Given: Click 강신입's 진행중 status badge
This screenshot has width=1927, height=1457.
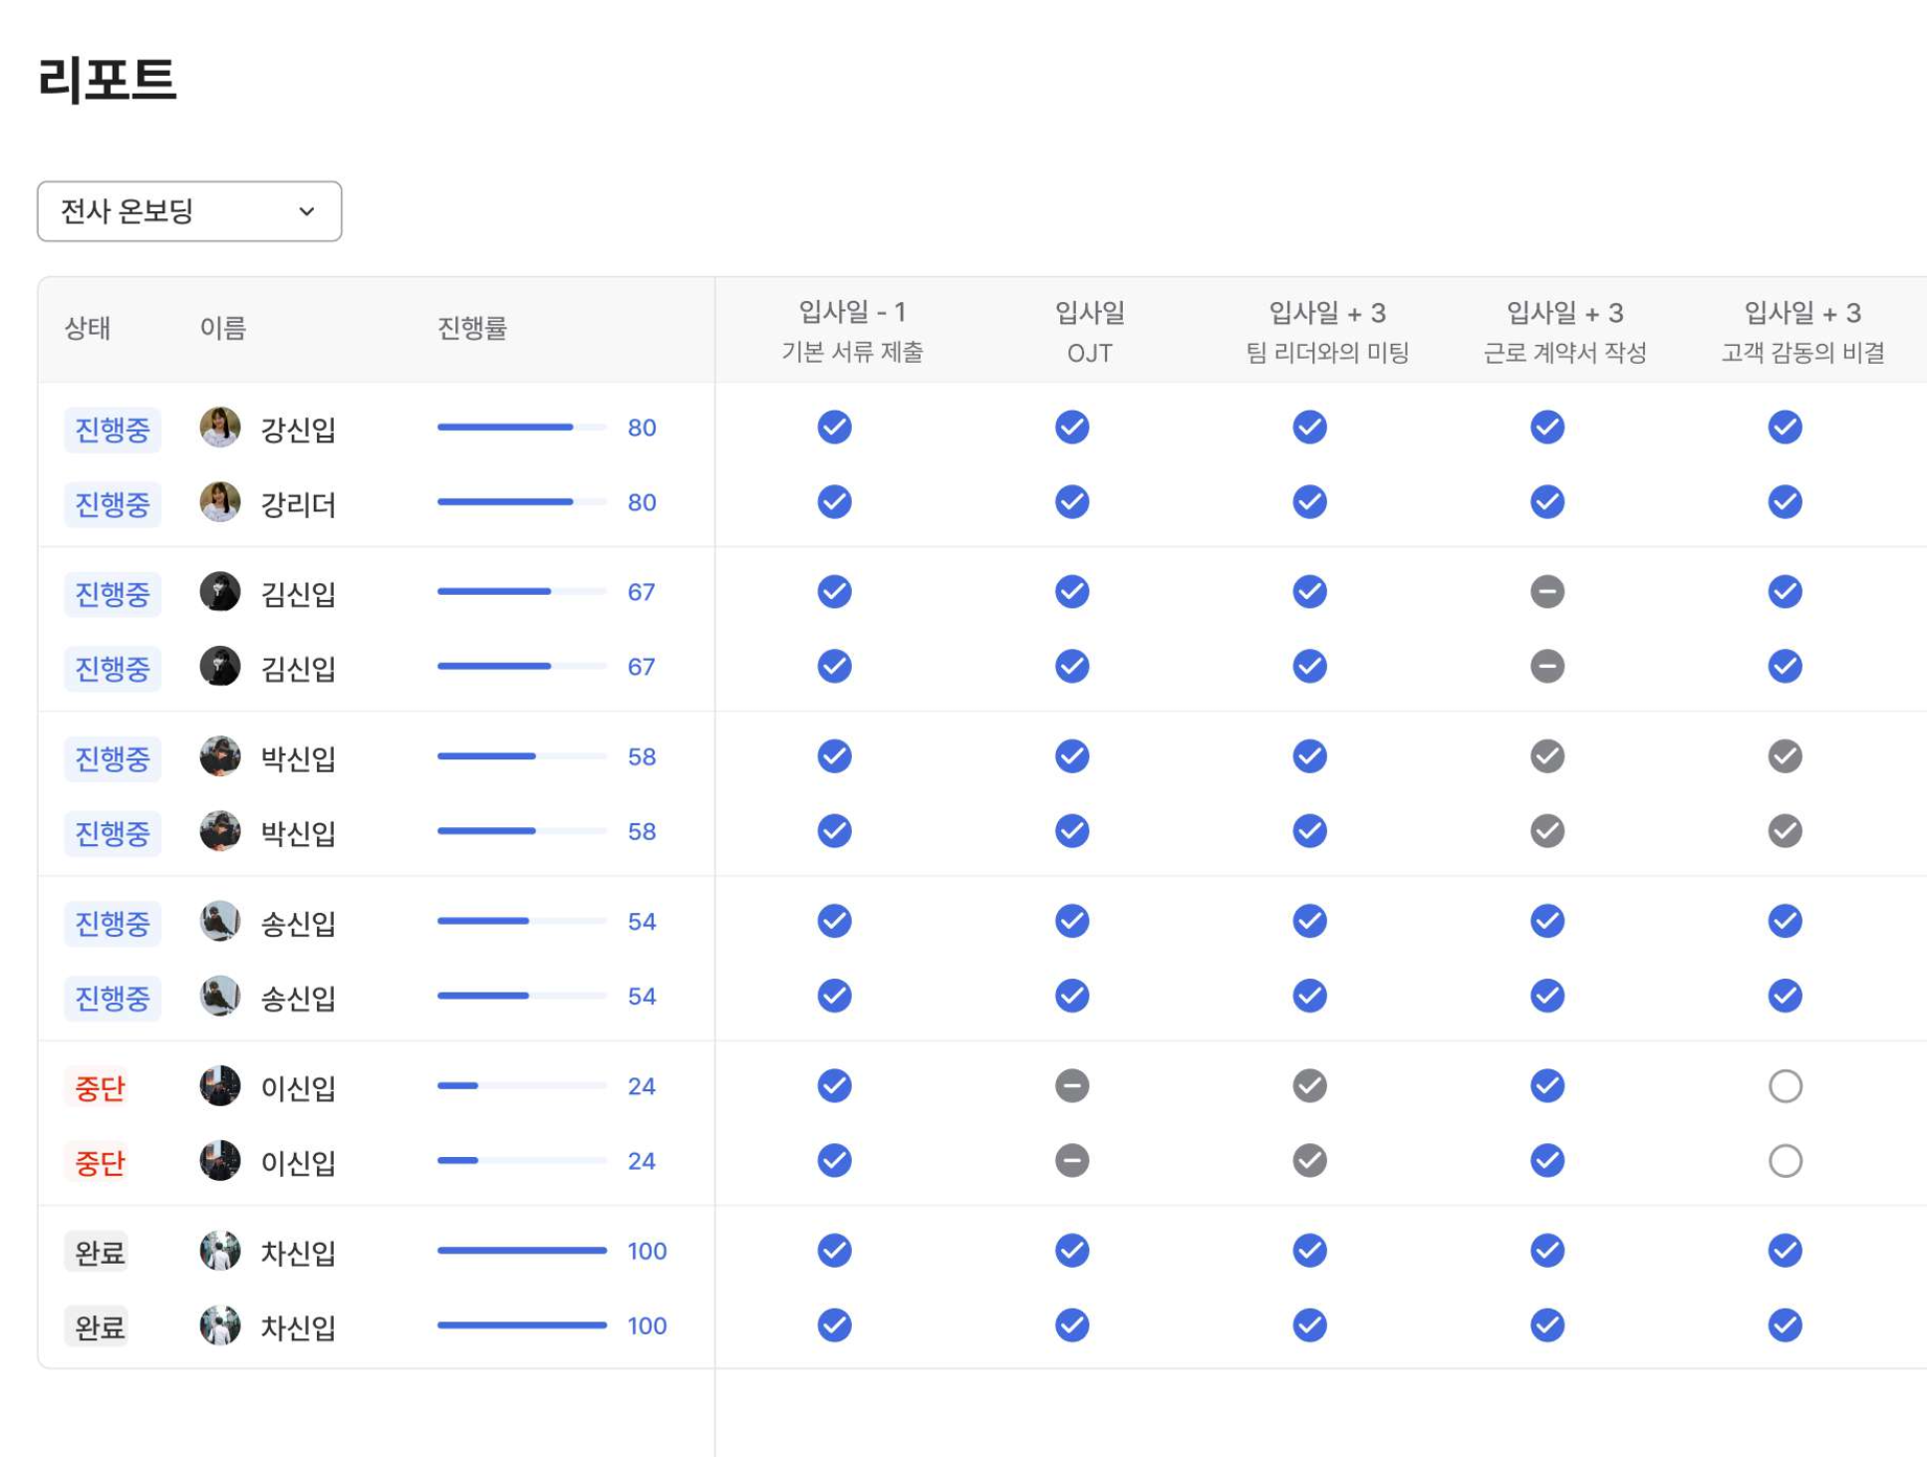Looking at the screenshot, I should pyautogui.click(x=112, y=430).
